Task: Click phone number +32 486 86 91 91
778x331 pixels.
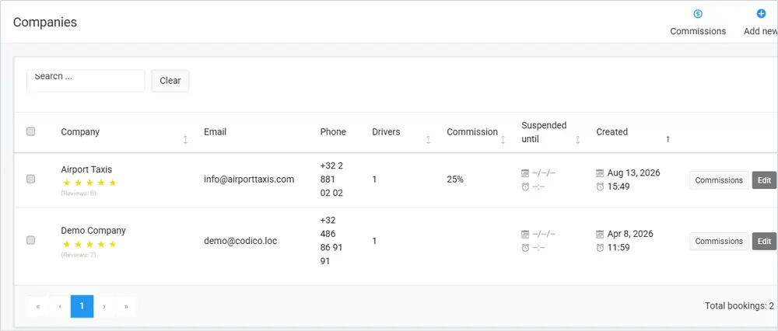Action: pos(331,240)
